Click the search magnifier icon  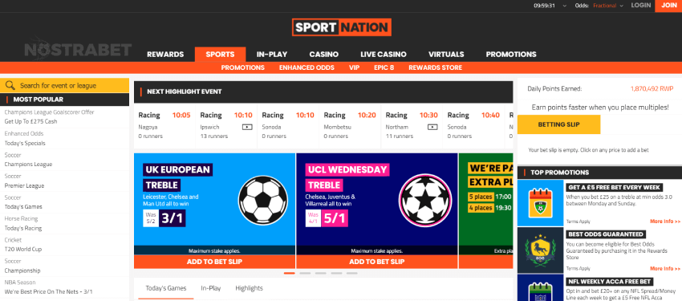pyautogui.click(x=10, y=86)
